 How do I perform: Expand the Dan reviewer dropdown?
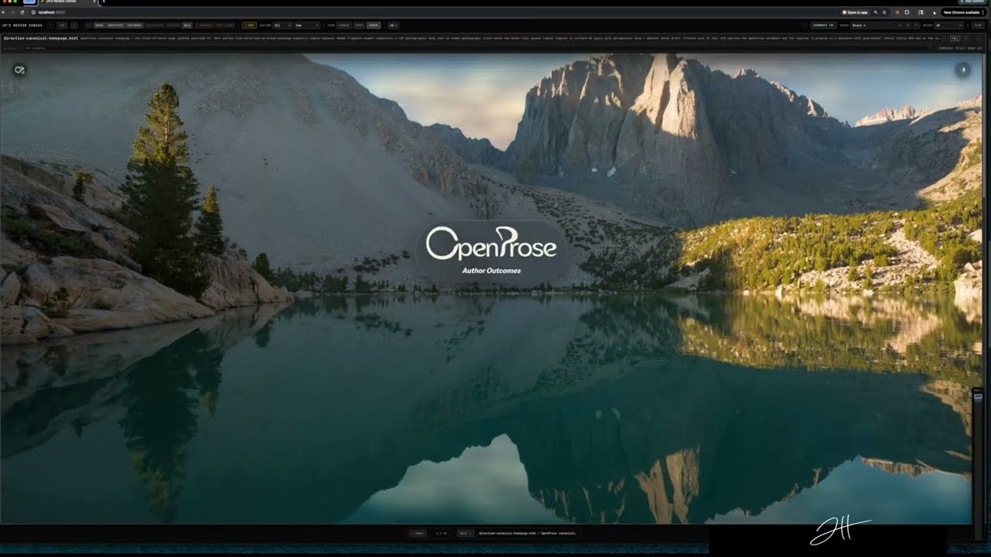(x=307, y=26)
